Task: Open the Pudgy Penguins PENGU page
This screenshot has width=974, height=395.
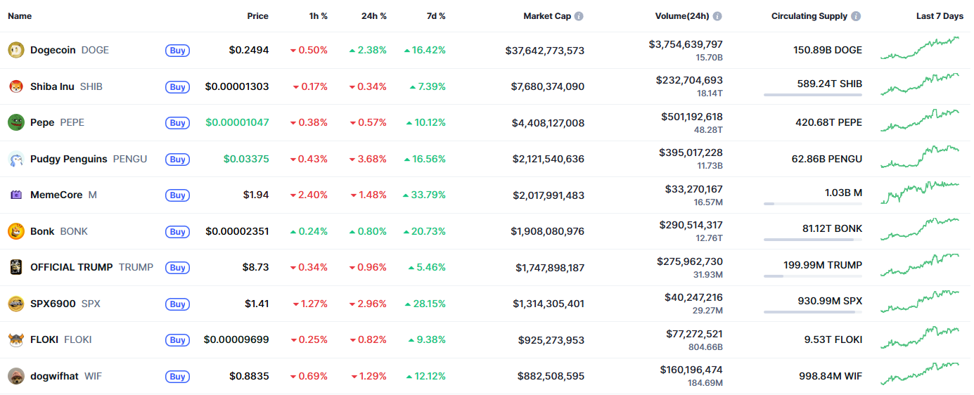Action: [89, 159]
